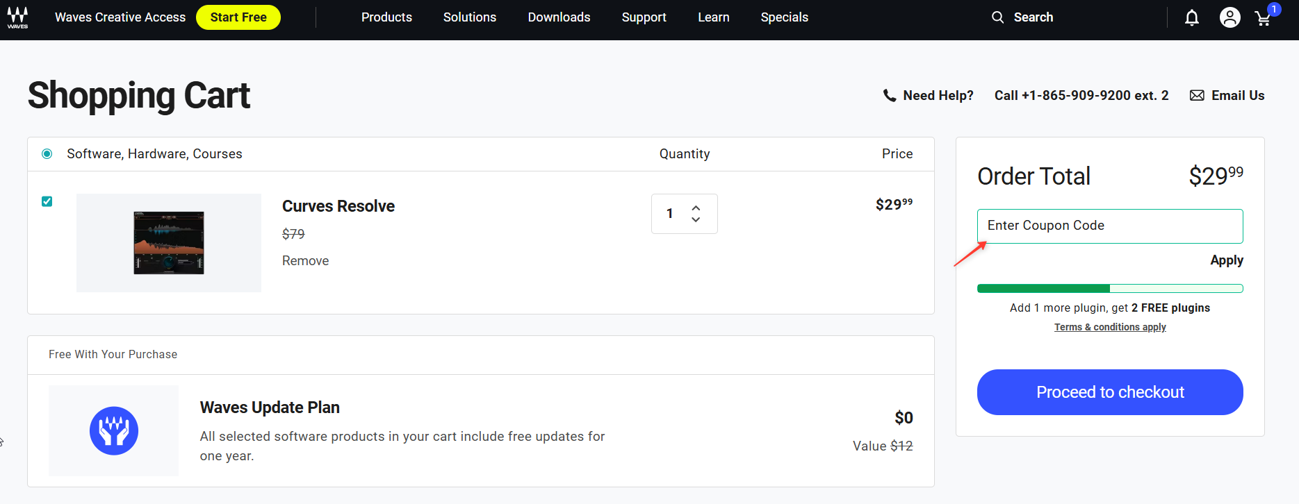Screen dimensions: 1299x504
Task: Click the Email Us envelope icon
Action: click(1197, 96)
